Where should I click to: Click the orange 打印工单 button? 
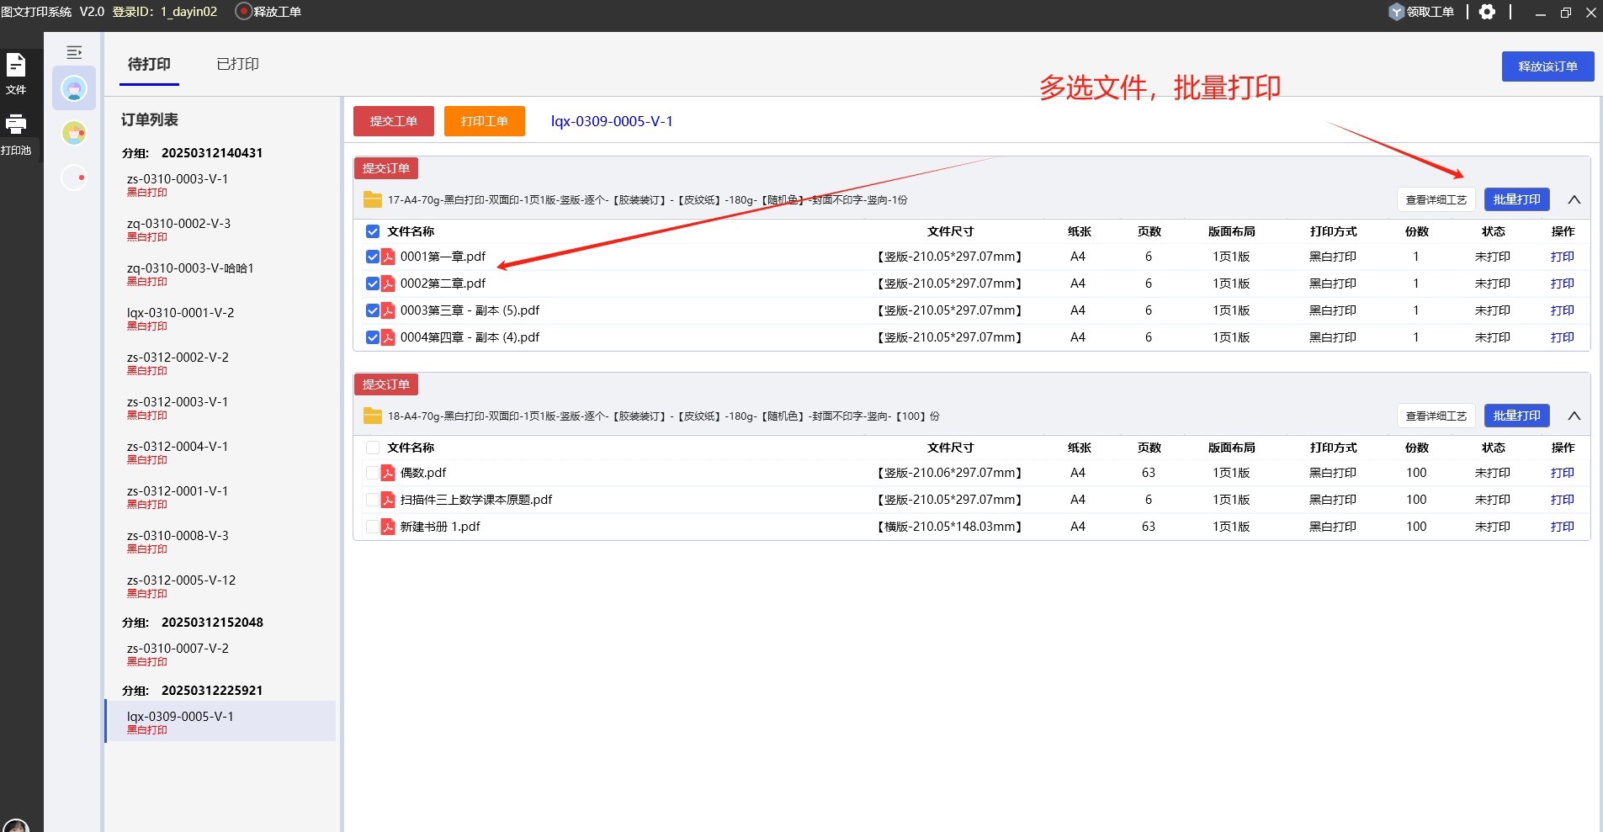pyautogui.click(x=484, y=121)
